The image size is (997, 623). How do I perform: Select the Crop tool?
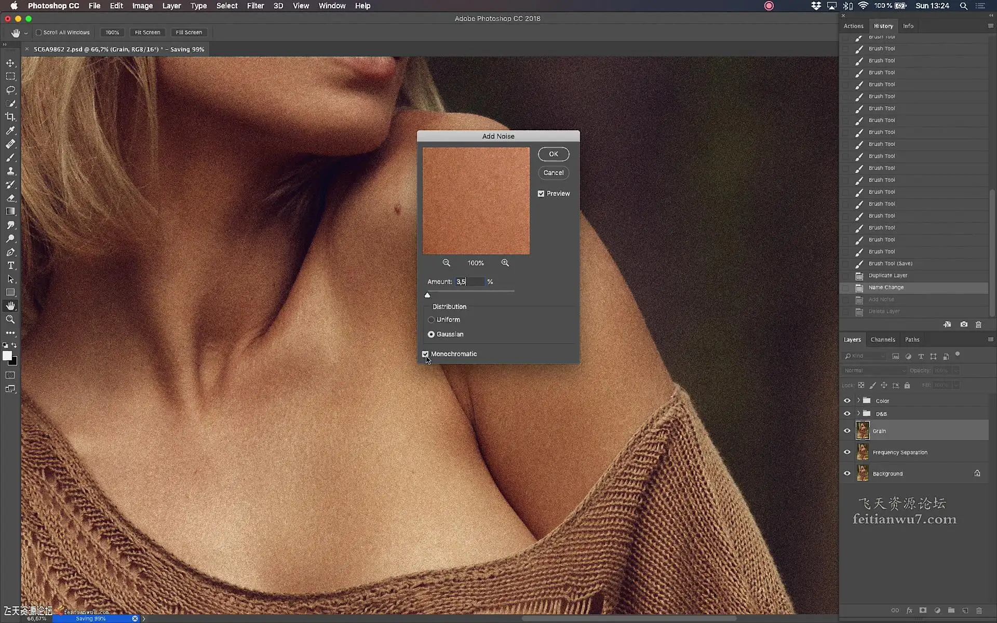[x=10, y=117]
